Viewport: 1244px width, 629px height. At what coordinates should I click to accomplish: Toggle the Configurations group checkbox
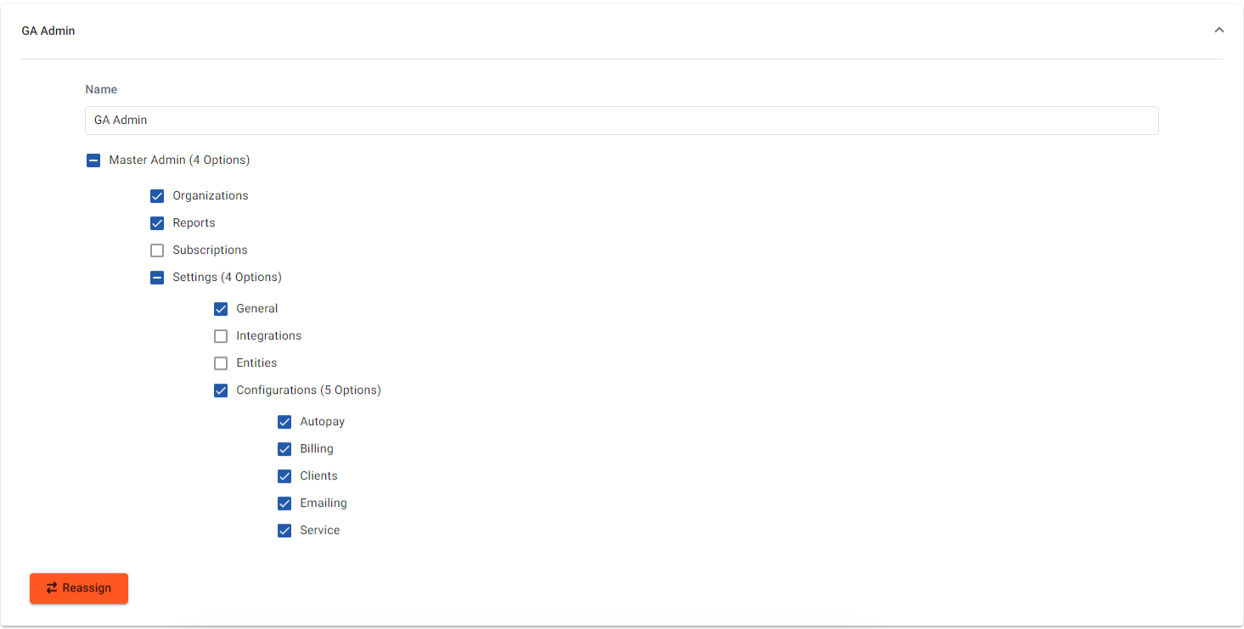point(221,390)
